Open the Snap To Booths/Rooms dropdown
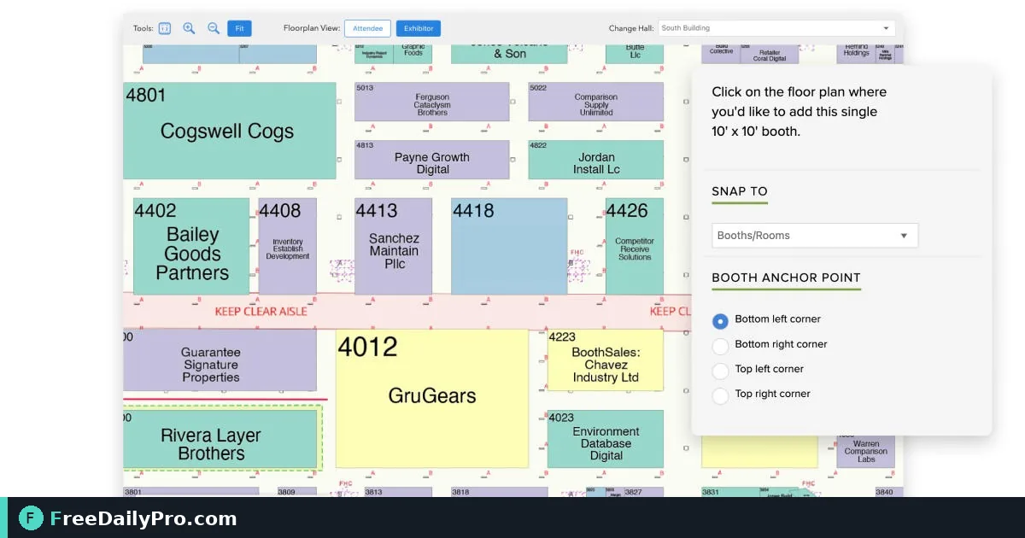Image resolution: width=1025 pixels, height=538 pixels. pos(815,236)
